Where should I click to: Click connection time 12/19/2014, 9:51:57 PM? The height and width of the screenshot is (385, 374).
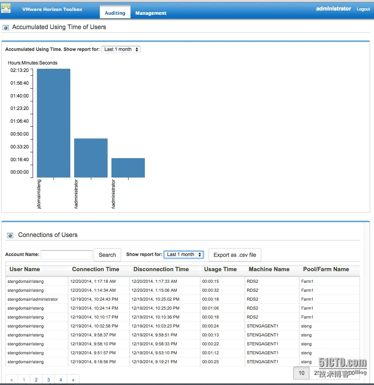click(93, 353)
